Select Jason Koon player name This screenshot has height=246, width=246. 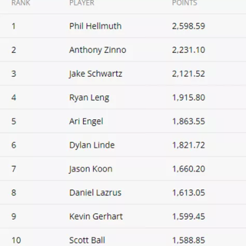(90, 169)
